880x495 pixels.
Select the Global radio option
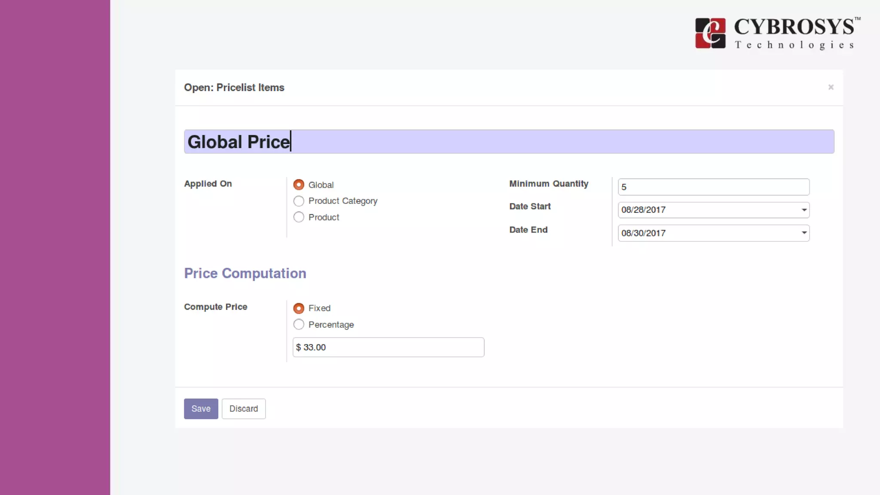[299, 185]
